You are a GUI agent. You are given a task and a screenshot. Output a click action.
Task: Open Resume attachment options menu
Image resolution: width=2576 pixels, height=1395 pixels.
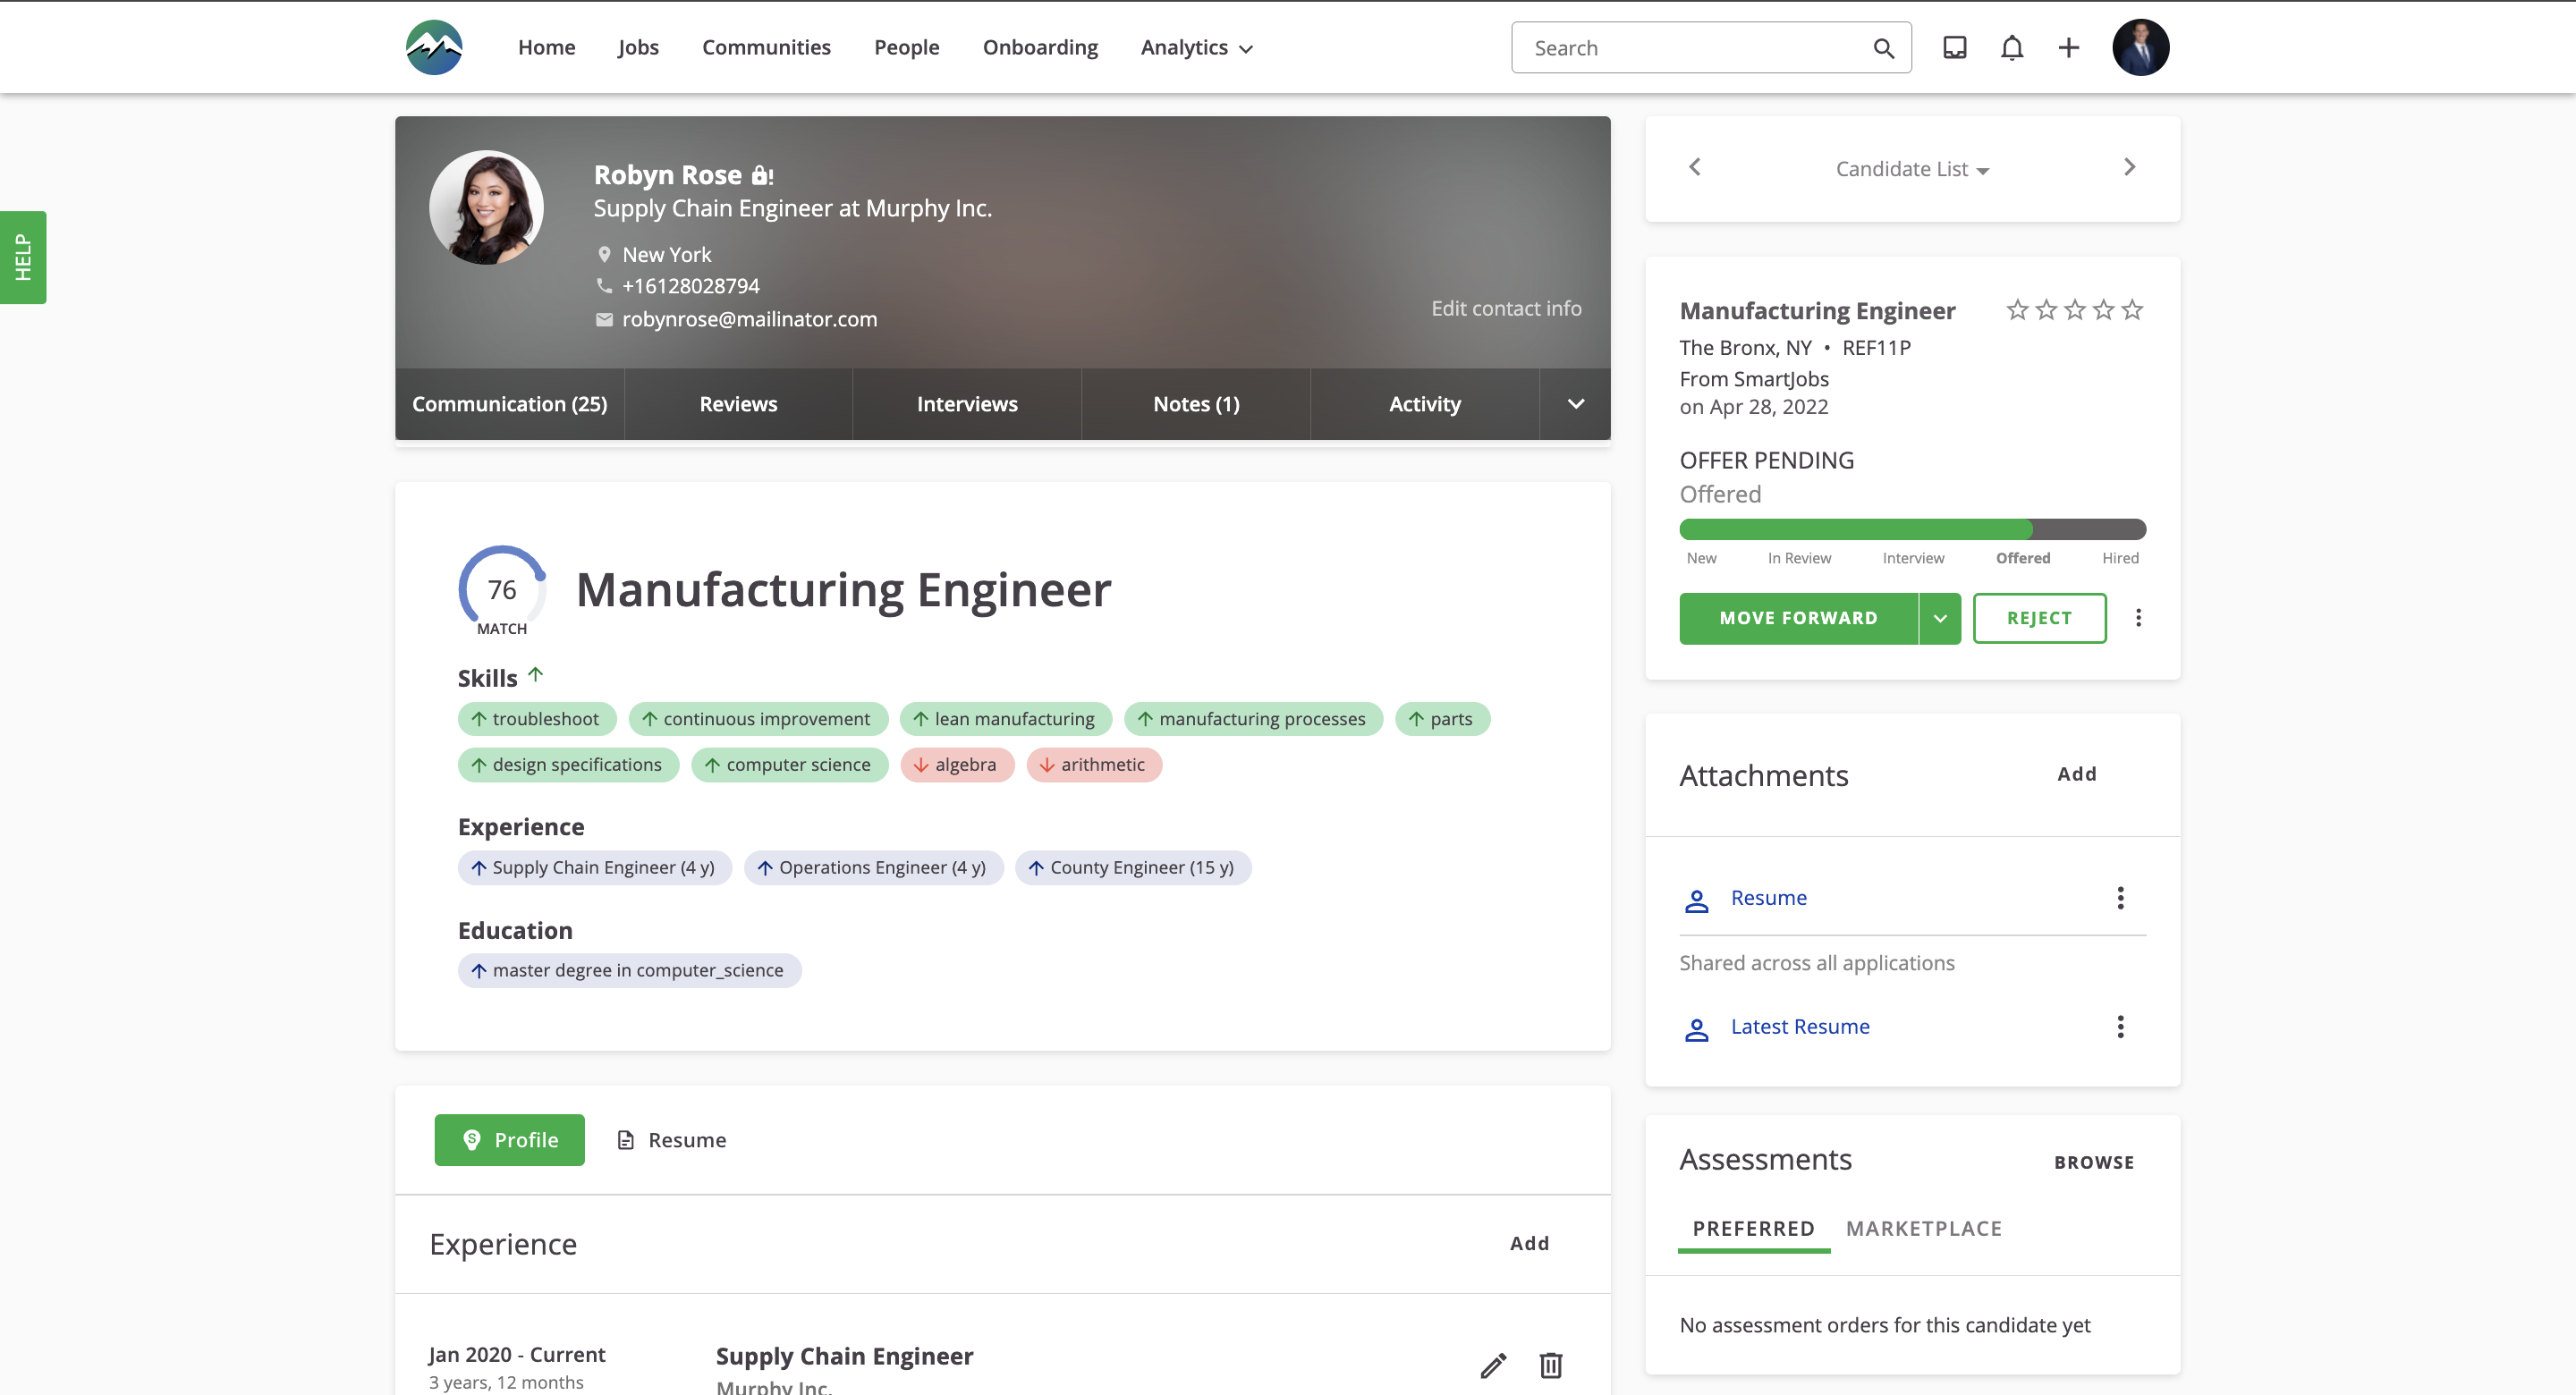pyautogui.click(x=2120, y=898)
